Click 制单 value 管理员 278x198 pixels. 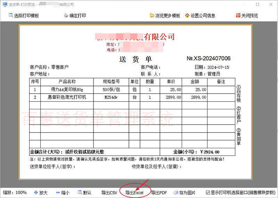[214, 74]
